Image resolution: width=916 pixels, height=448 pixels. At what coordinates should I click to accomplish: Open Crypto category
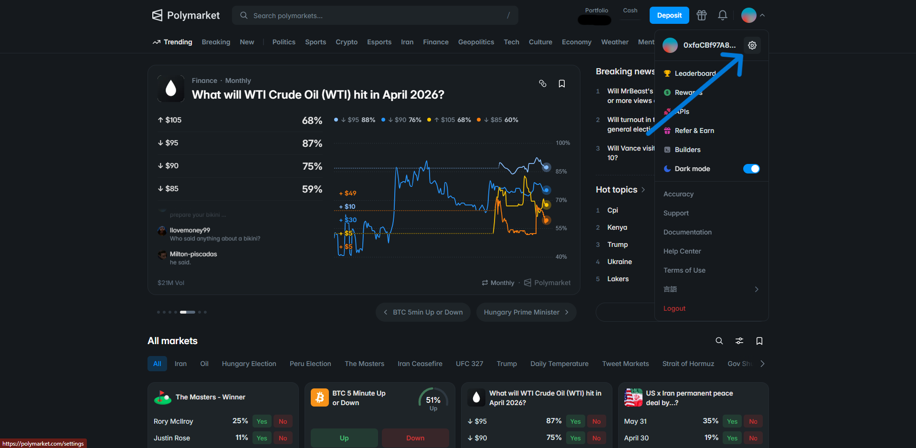point(347,42)
